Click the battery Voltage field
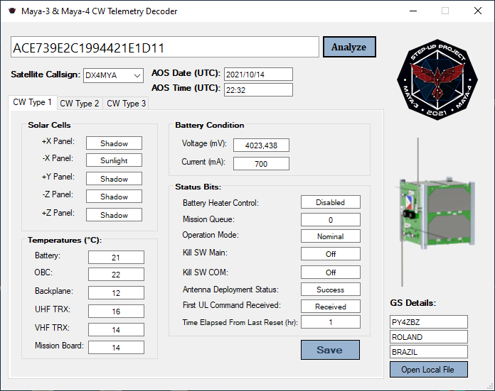This screenshot has height=391, width=495. [261, 145]
